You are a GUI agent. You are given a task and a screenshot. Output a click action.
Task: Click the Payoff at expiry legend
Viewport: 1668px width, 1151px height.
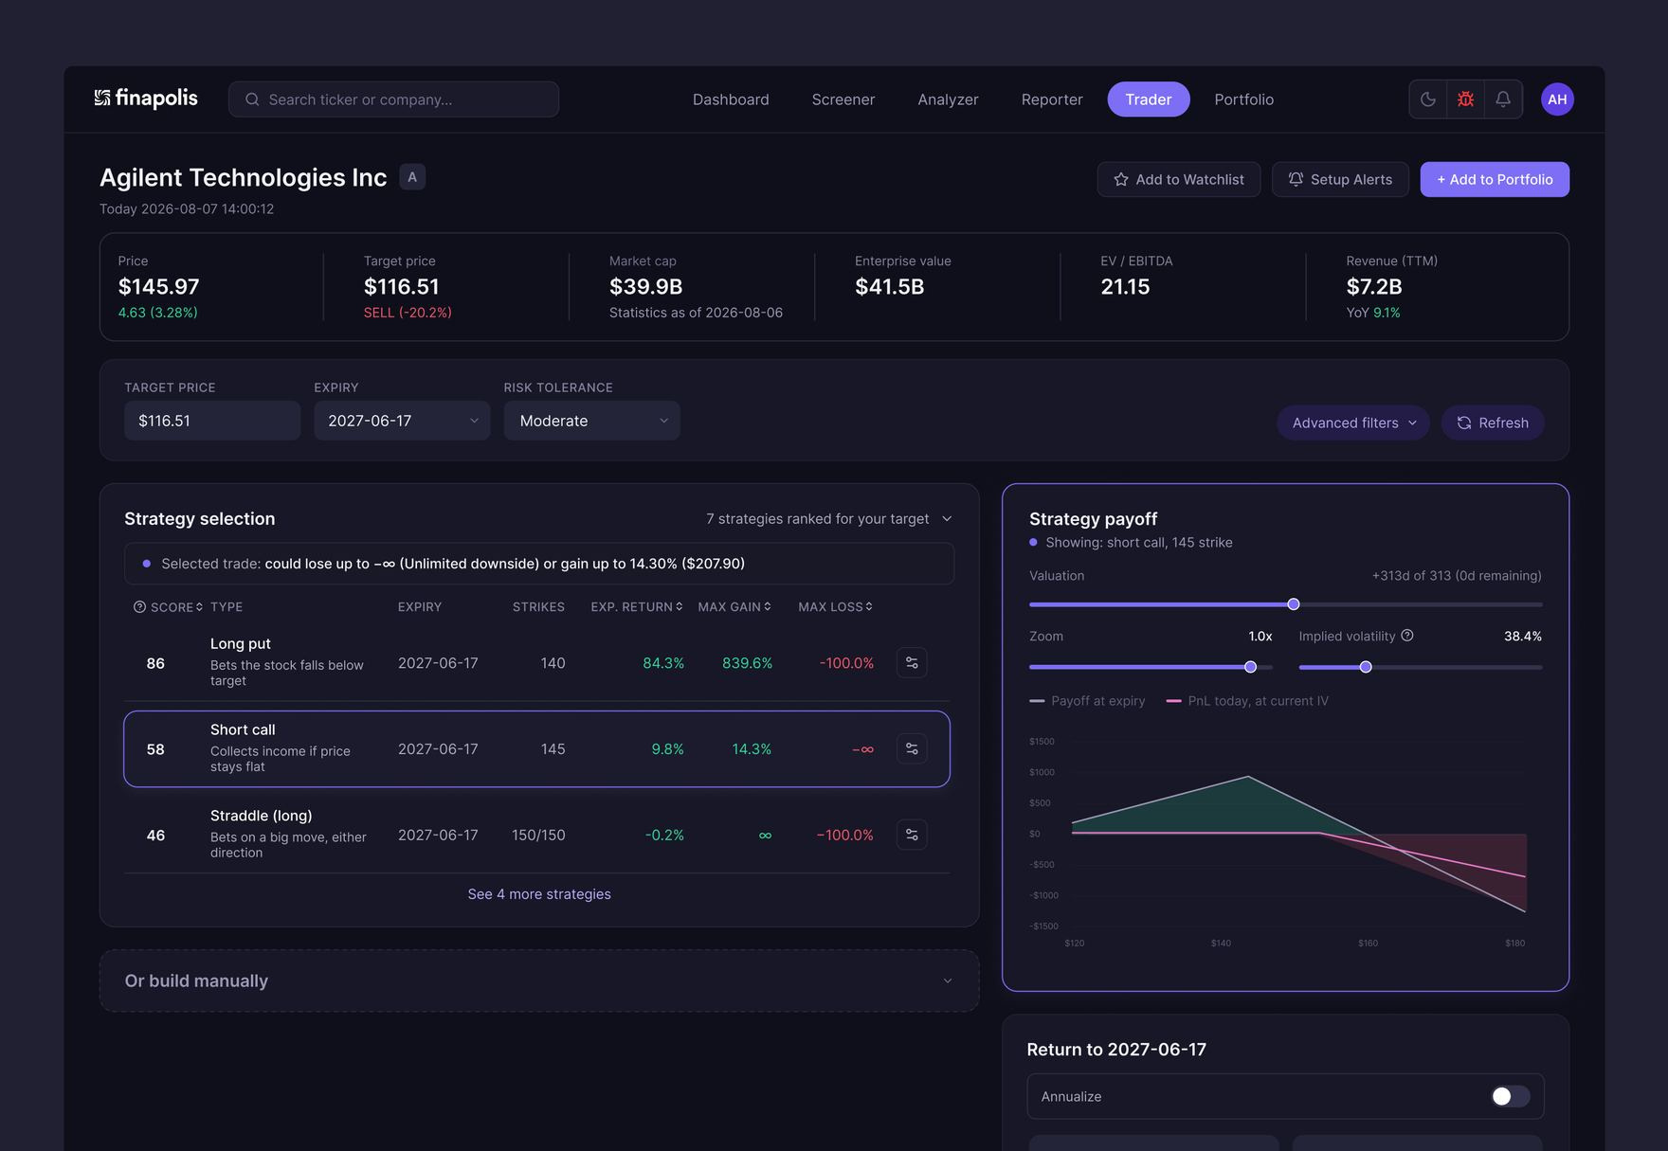pyautogui.click(x=1087, y=701)
